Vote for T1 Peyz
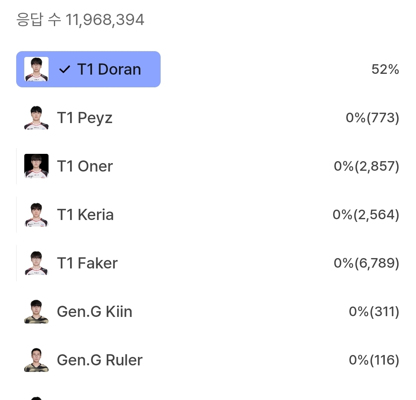 (85, 118)
